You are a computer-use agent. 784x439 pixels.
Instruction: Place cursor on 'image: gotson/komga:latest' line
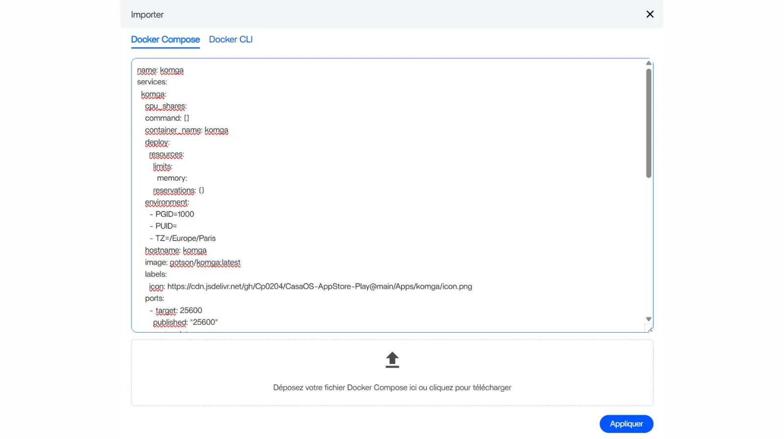[x=193, y=263]
